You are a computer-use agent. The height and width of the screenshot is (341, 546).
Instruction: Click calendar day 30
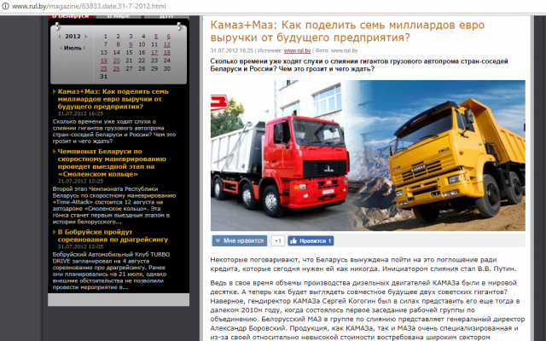[167, 68]
